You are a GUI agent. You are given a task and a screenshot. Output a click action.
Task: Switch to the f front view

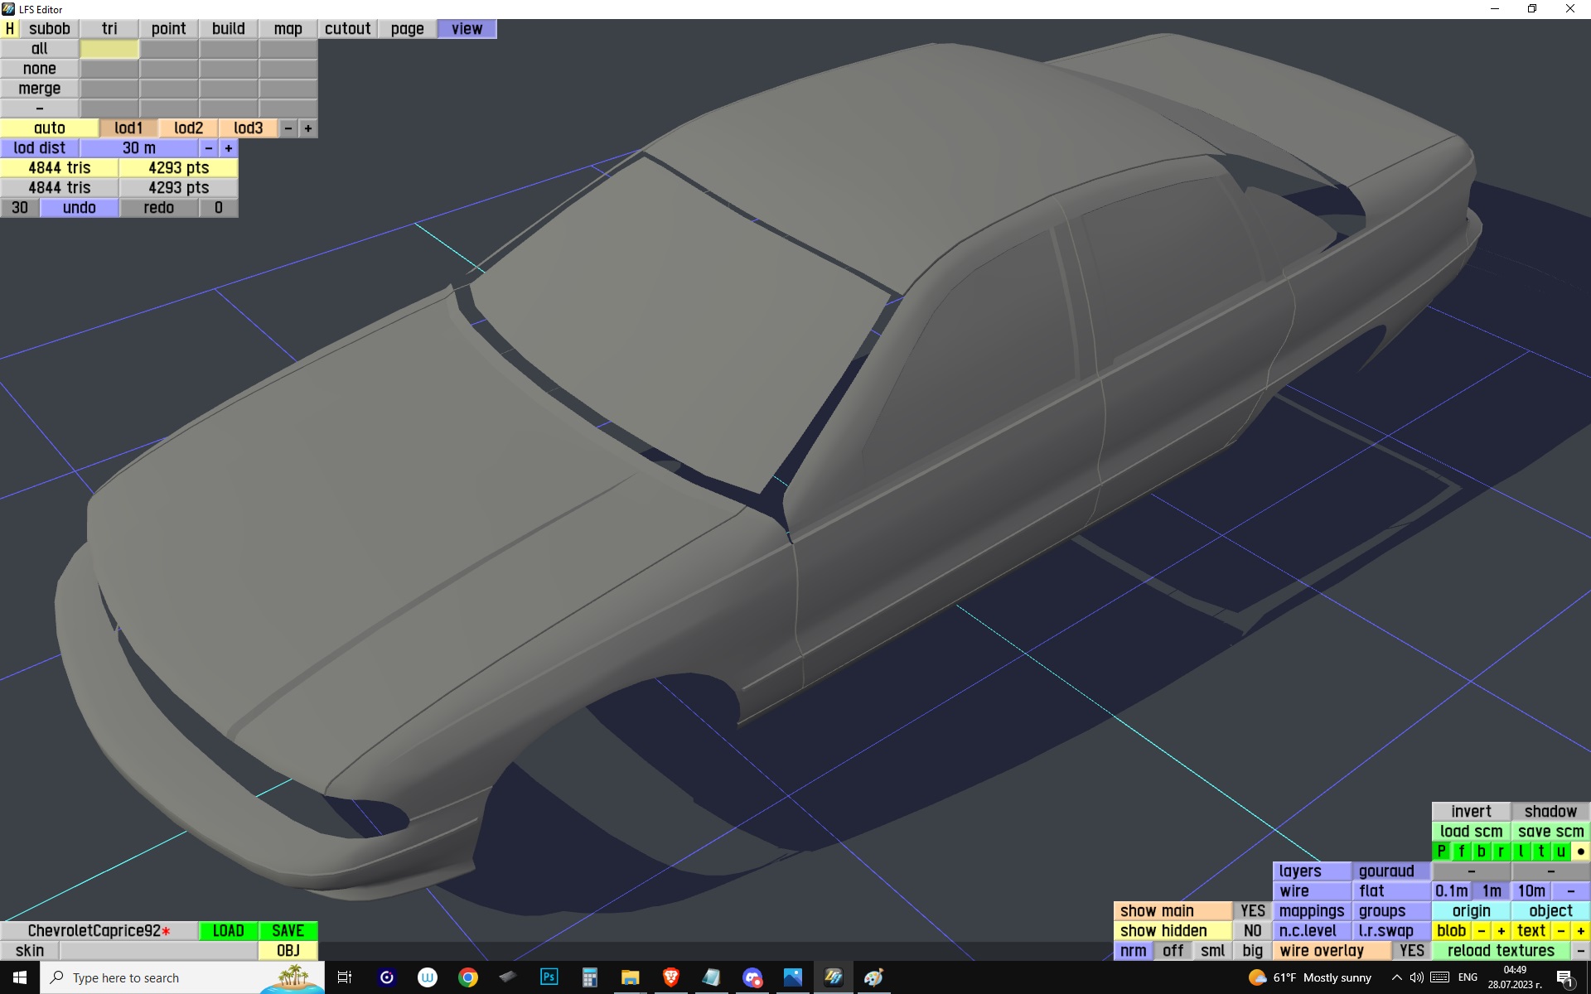coord(1462,852)
